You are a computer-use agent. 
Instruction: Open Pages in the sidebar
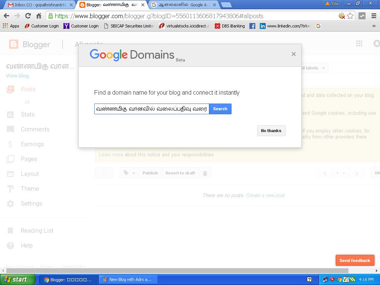point(29,159)
